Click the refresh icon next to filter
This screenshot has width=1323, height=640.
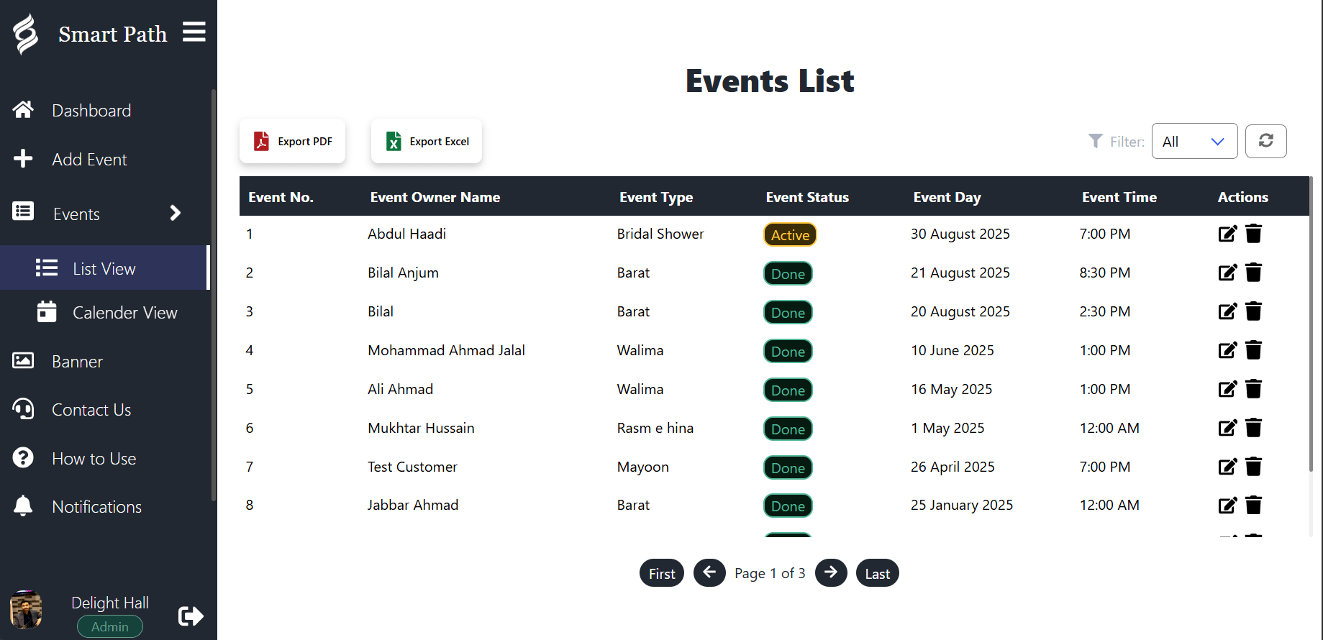tap(1265, 141)
